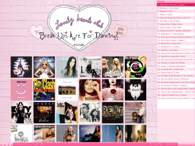Click the next track button in player bar
The image size is (195, 146).
tap(10, 144)
